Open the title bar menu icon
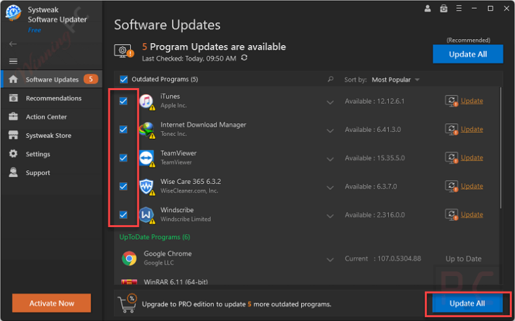The height and width of the screenshot is (321, 515). (x=459, y=8)
